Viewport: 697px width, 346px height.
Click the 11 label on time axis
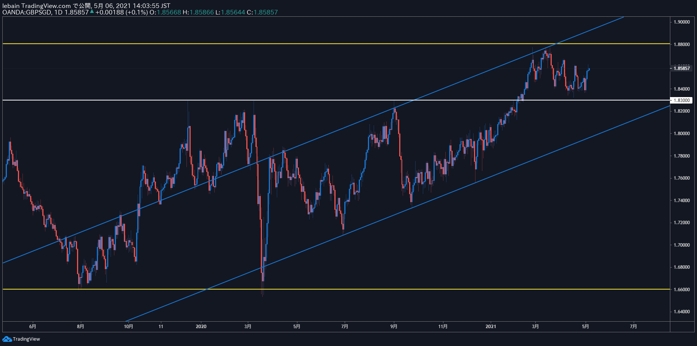tap(161, 327)
